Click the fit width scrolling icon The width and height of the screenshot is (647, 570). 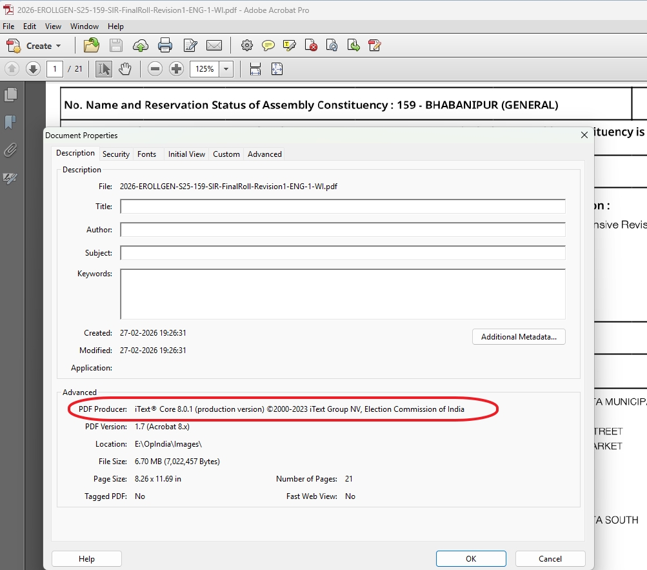click(x=255, y=69)
